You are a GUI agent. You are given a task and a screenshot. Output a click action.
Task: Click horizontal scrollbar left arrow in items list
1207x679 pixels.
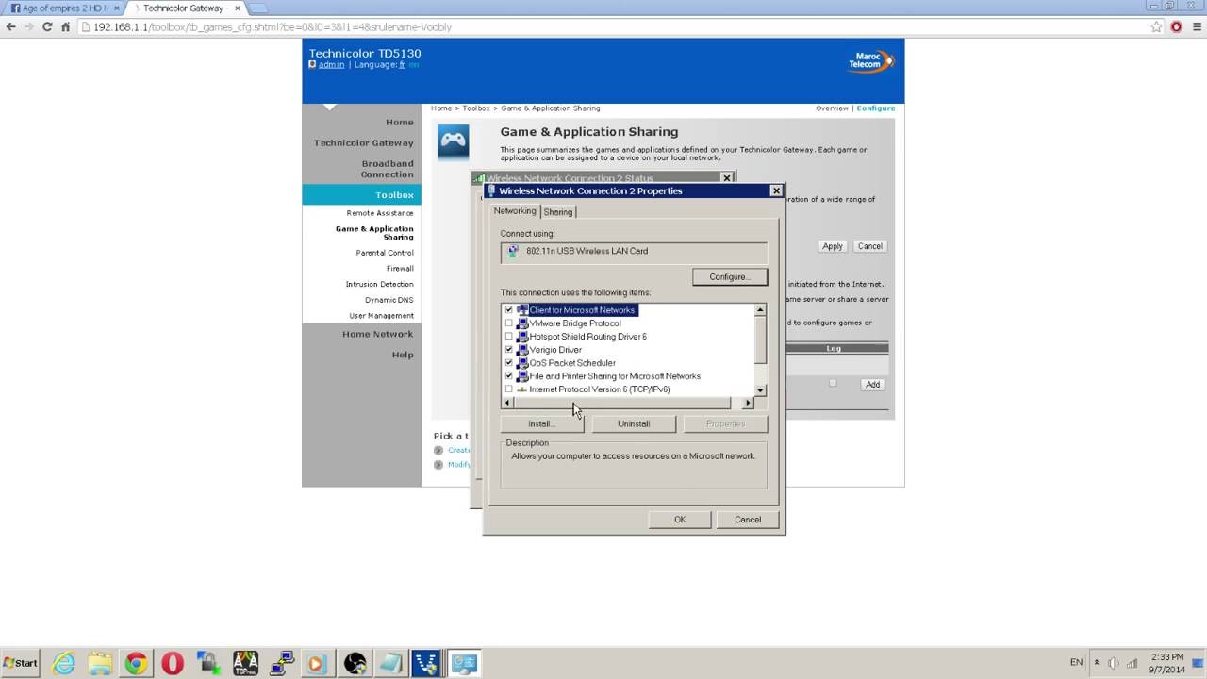point(507,403)
